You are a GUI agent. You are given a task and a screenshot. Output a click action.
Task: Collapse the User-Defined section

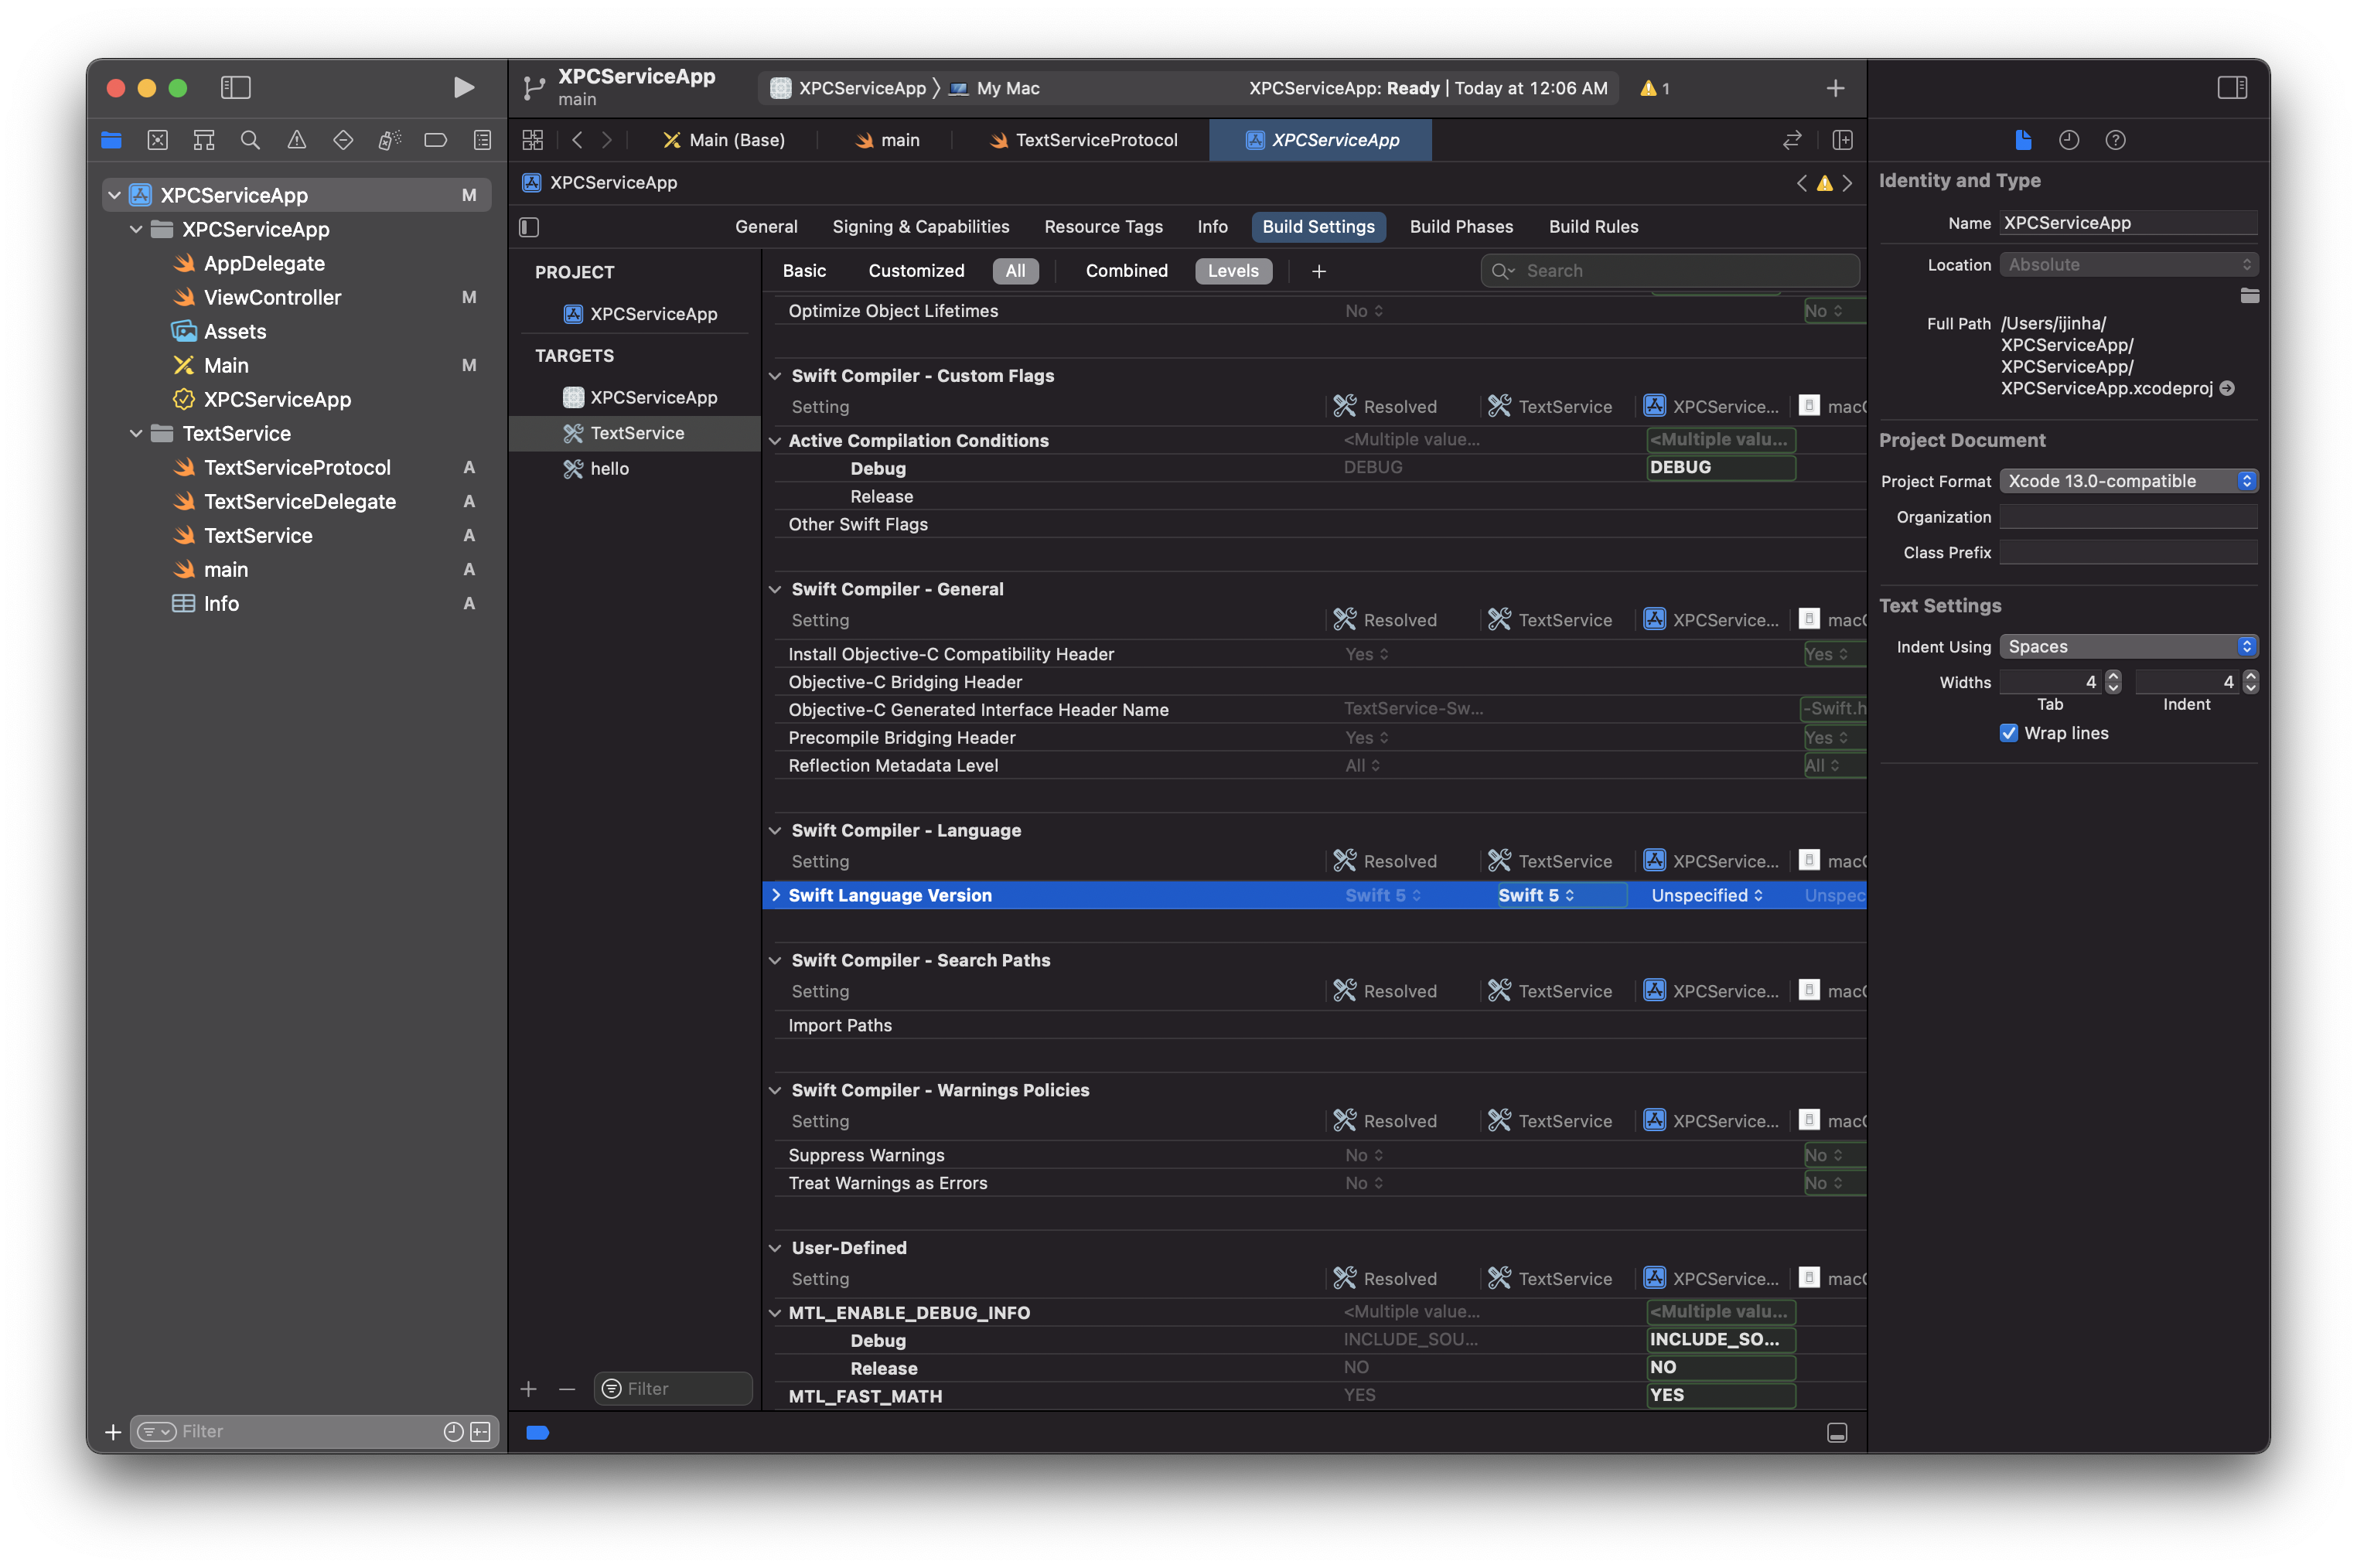[775, 1248]
